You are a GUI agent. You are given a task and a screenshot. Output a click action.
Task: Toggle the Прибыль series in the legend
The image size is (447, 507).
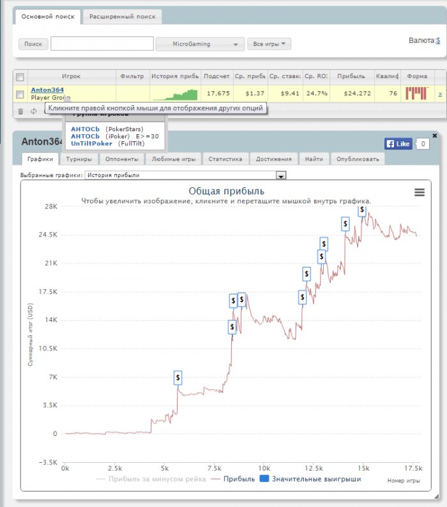[234, 479]
